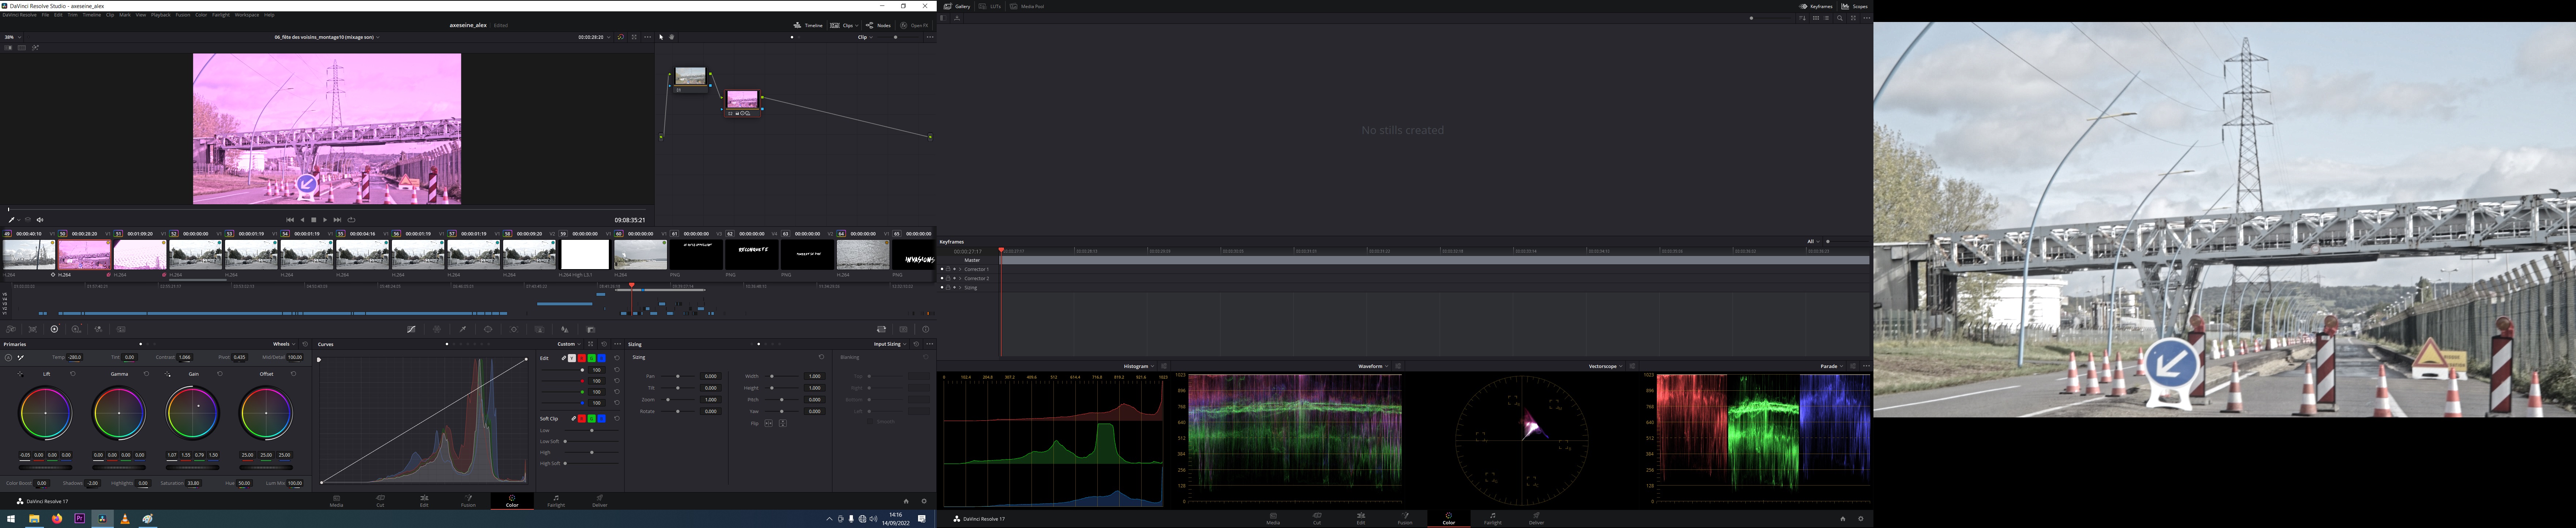Select clip thumbnail 51 in timeline strip
Screen dimensions: 2576x528
click(x=140, y=254)
